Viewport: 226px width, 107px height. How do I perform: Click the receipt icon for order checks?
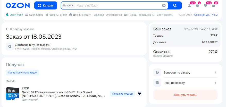coord(157,83)
